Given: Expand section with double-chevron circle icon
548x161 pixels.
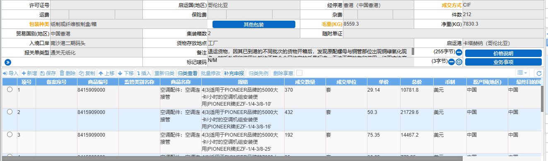Looking at the screenshot, I should point(7,62).
